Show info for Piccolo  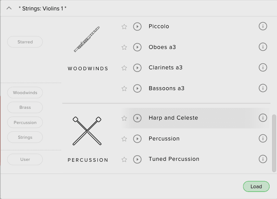click(x=263, y=26)
